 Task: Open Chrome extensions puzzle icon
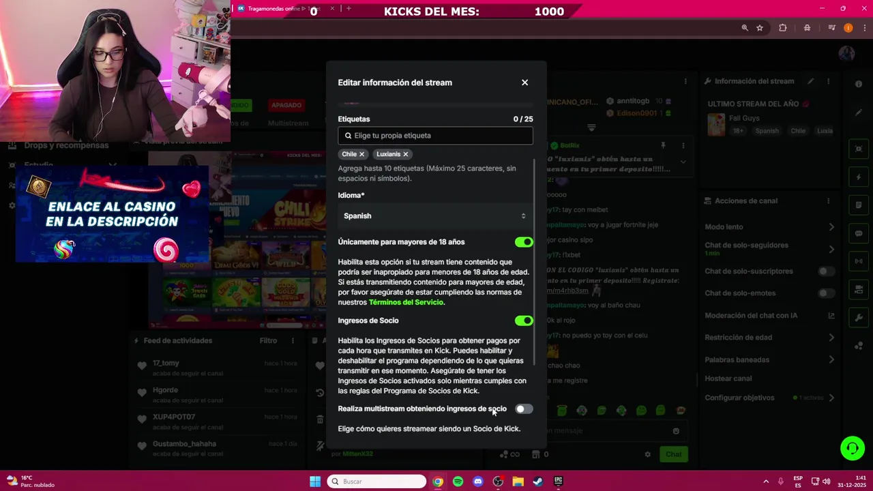pos(782,28)
